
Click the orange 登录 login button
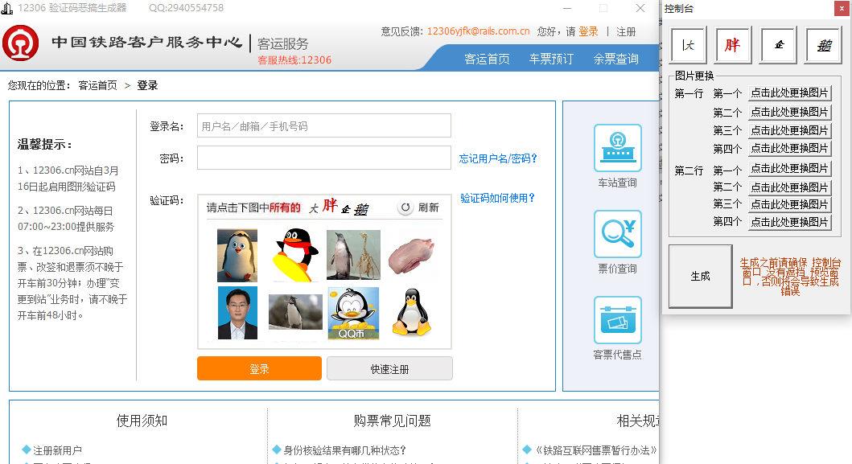259,369
